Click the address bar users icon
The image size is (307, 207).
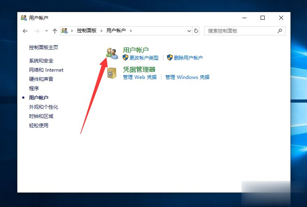point(65,31)
